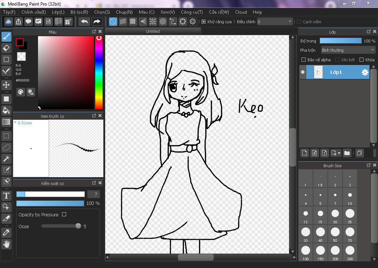The image size is (378, 268).
Task: Pop out the Kiểm soát cọ panel
Action: (94, 183)
